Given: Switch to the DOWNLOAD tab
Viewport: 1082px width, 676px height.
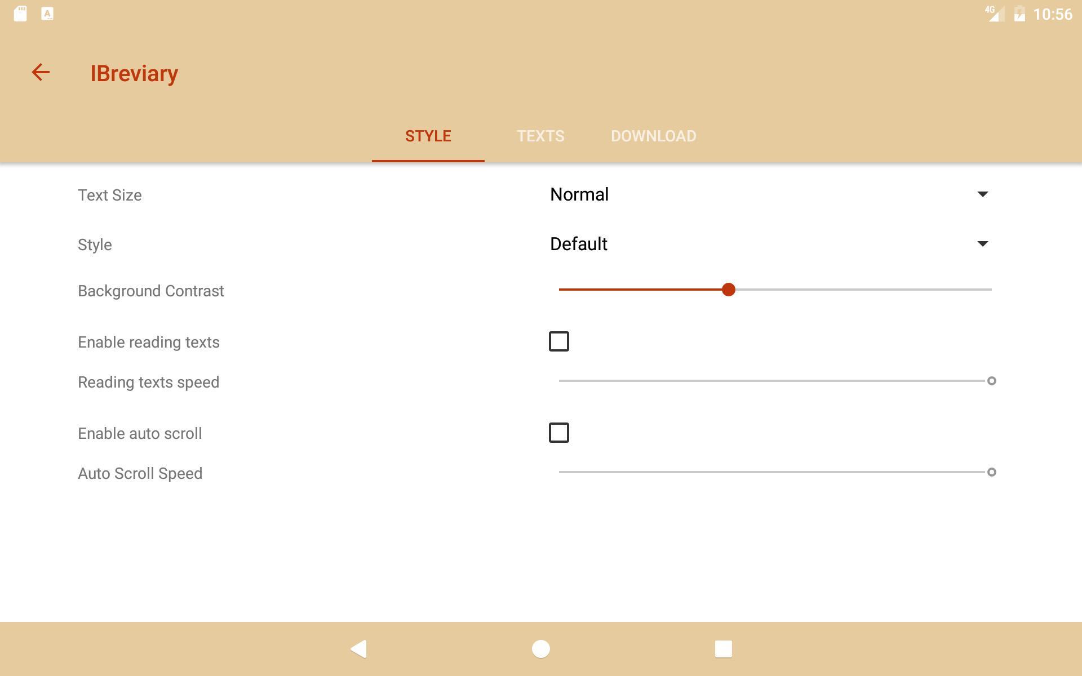Looking at the screenshot, I should click(654, 136).
